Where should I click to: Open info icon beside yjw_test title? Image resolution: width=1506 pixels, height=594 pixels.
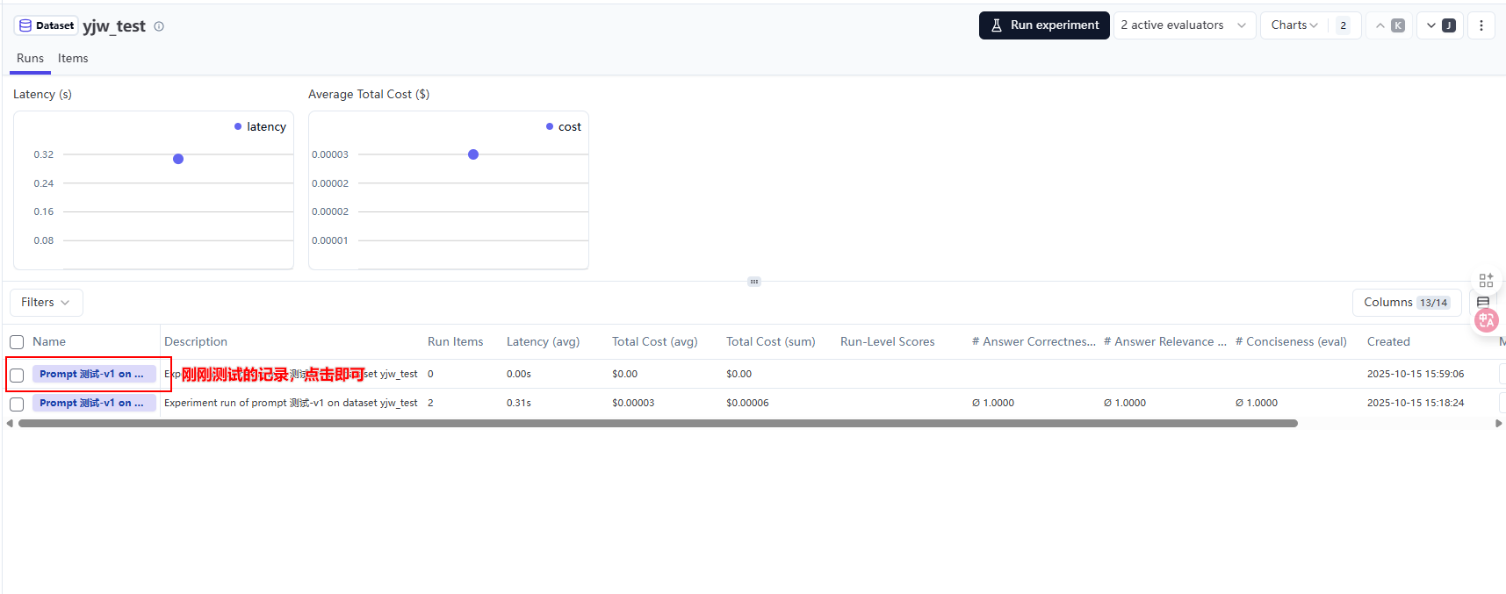pyautogui.click(x=159, y=26)
